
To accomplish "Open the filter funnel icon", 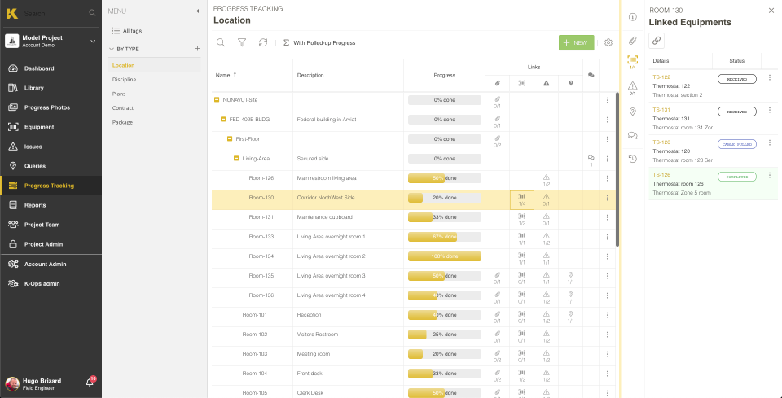I will [x=242, y=42].
